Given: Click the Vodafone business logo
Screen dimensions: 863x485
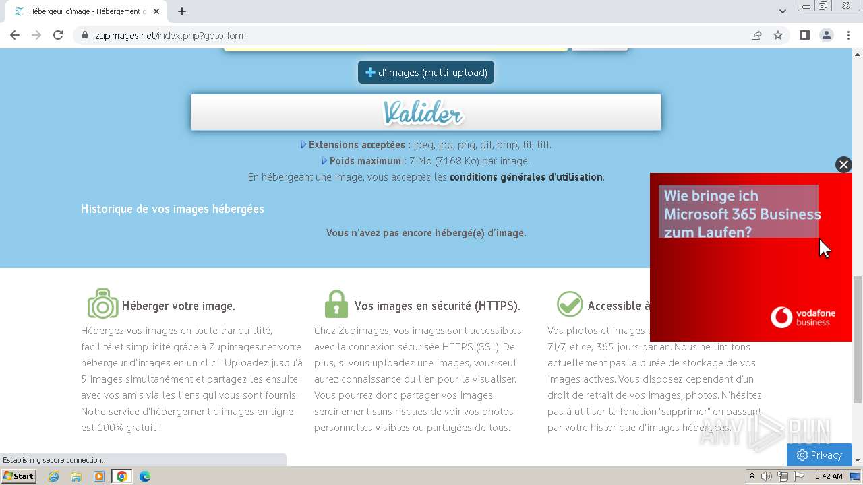Looking at the screenshot, I should tap(803, 317).
